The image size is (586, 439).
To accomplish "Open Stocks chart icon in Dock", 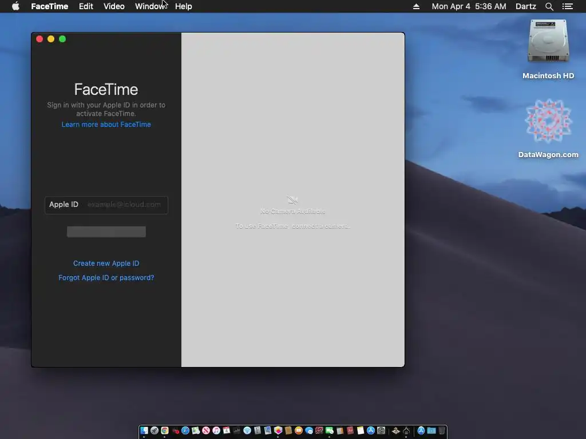I will pos(236,431).
